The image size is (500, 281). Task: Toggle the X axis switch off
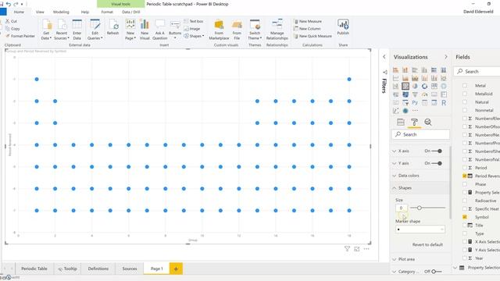437,151
